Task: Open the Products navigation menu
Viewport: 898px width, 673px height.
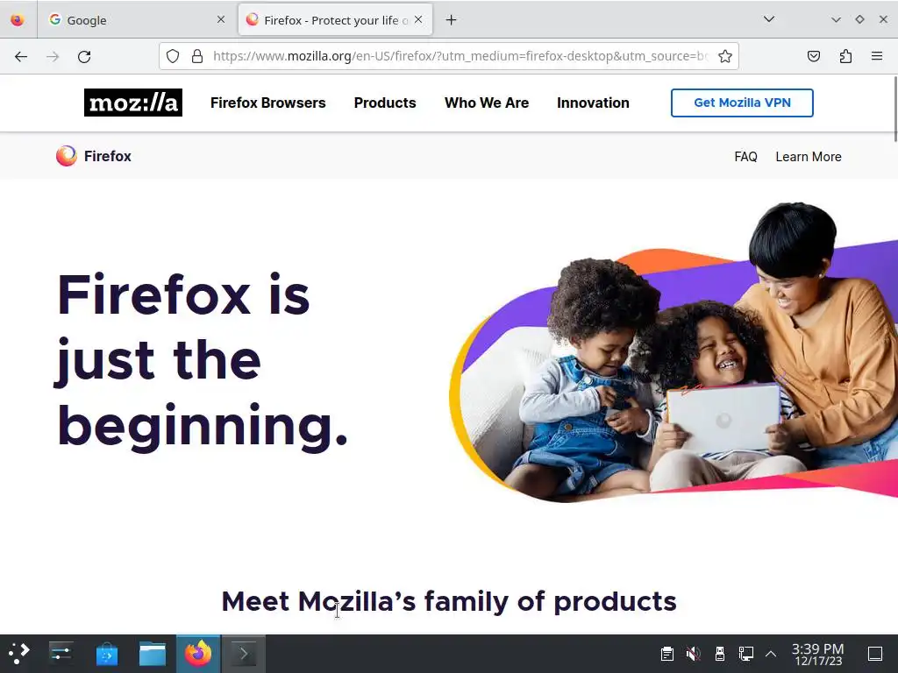Action: pos(385,103)
